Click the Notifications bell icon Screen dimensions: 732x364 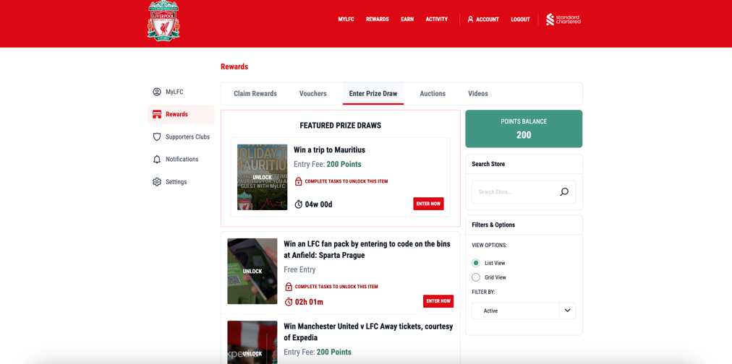[157, 160]
